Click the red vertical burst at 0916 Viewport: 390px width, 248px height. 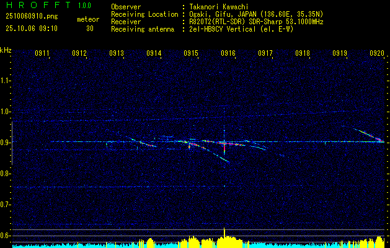[224, 148]
